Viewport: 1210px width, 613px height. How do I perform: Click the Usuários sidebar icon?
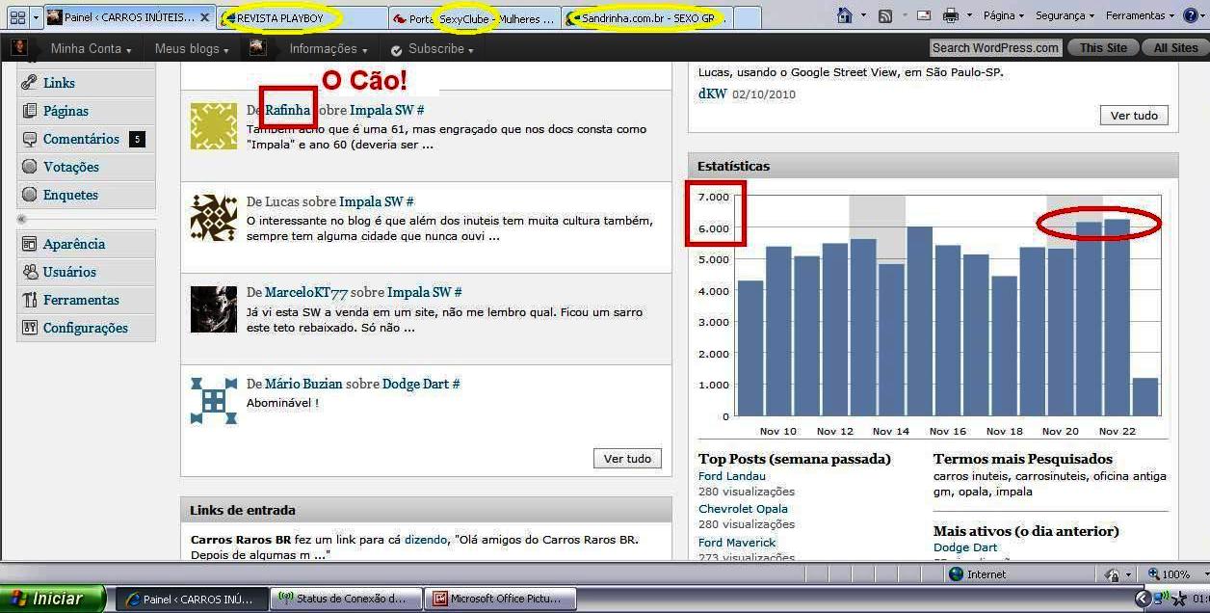point(30,272)
